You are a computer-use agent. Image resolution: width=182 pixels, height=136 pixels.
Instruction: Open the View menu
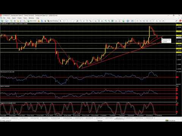pos(9,18)
